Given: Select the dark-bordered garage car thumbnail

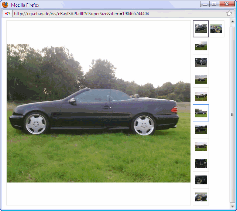Looking at the screenshot, I should (201, 29).
